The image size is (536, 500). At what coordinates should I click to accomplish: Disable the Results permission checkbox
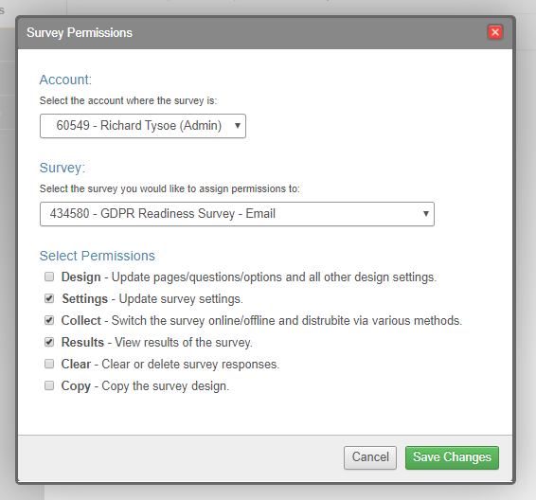tap(49, 342)
